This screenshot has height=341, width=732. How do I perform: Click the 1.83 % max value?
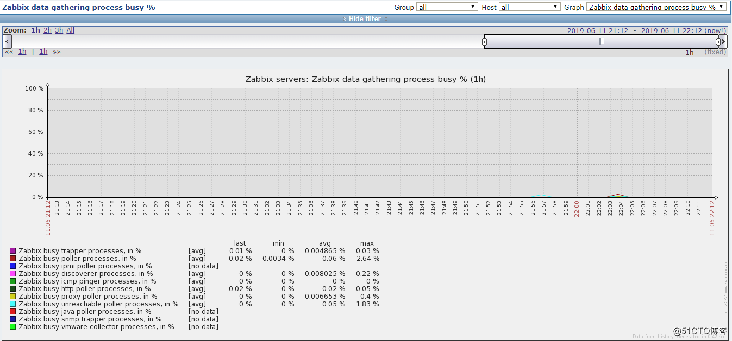(x=367, y=304)
